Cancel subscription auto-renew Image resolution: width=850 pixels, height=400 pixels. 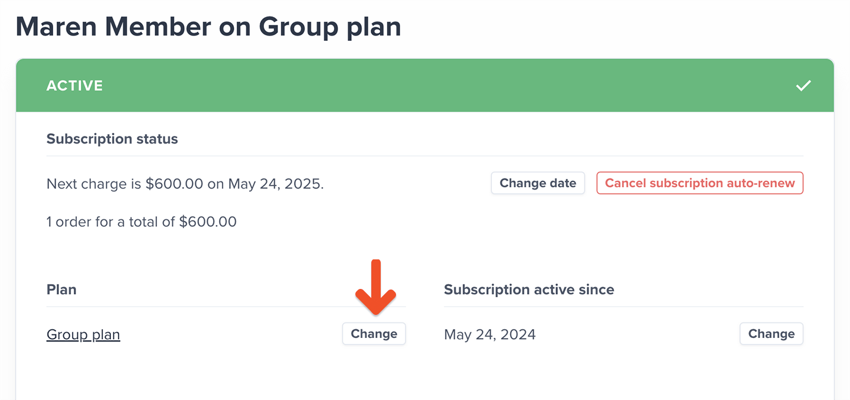(x=699, y=183)
